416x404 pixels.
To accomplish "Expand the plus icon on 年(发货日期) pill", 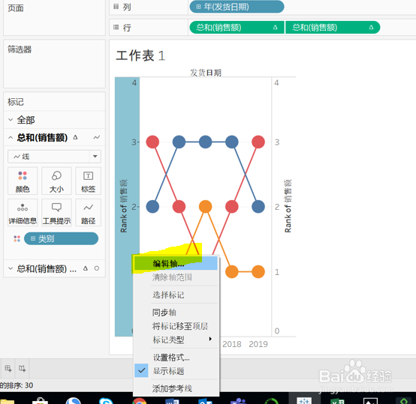I will pyautogui.click(x=198, y=7).
